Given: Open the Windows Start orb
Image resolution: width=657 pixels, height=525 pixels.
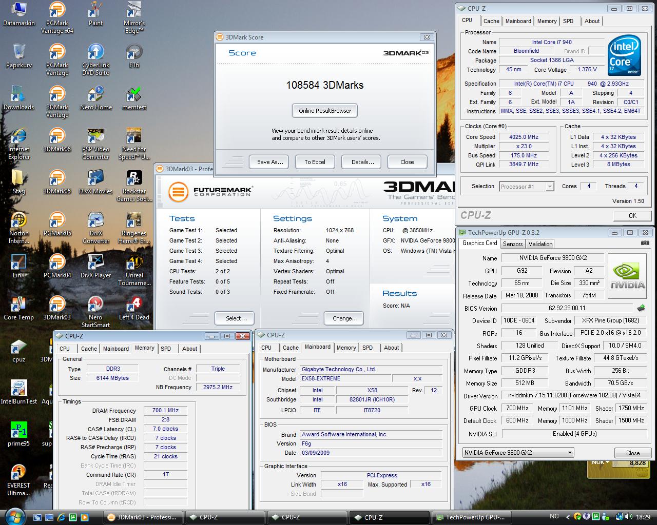Looking at the screenshot, I should click(x=14, y=516).
